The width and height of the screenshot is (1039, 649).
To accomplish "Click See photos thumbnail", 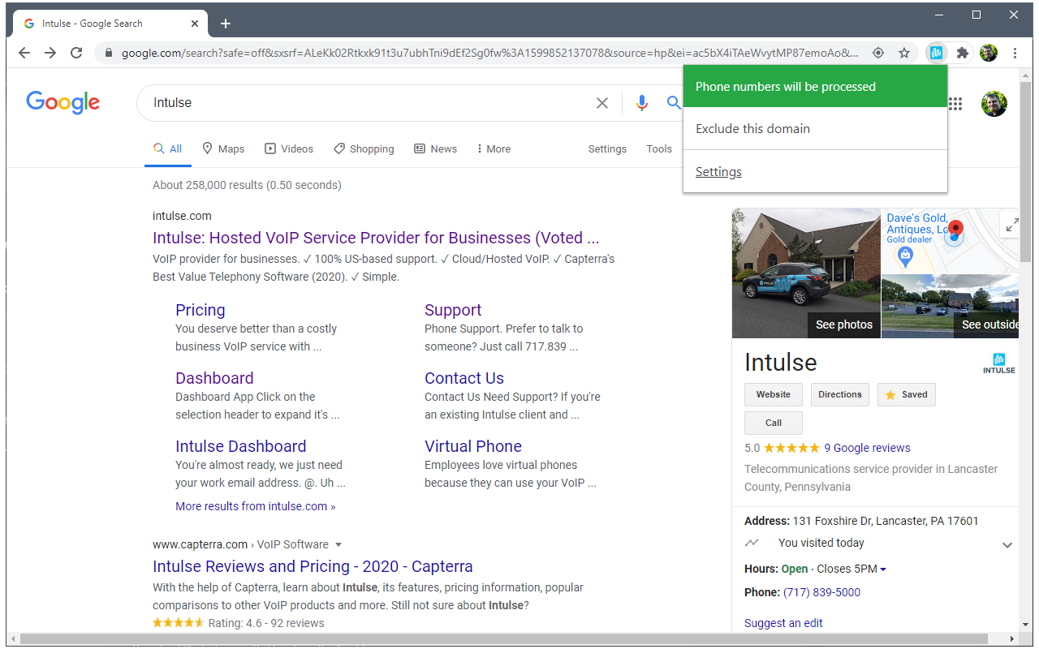I will coord(806,273).
